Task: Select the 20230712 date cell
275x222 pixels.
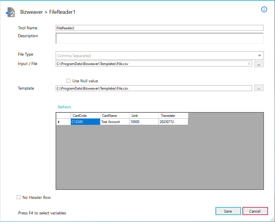Action: coord(174,122)
